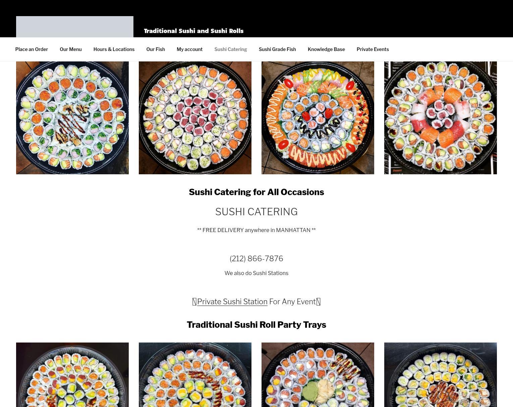Open My account page
Screen dimensions: 513x407
(x=189, y=49)
